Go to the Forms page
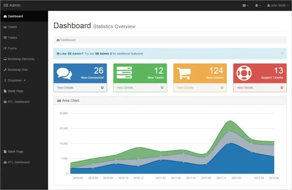This screenshot has height=190, width=292. tap(24, 49)
